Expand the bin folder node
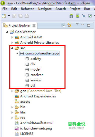Viewport: 95px width, 137px height. [12, 107]
